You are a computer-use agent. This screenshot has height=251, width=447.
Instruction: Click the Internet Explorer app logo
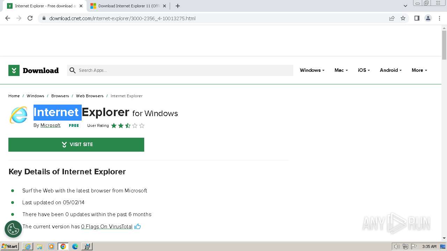(x=18, y=115)
